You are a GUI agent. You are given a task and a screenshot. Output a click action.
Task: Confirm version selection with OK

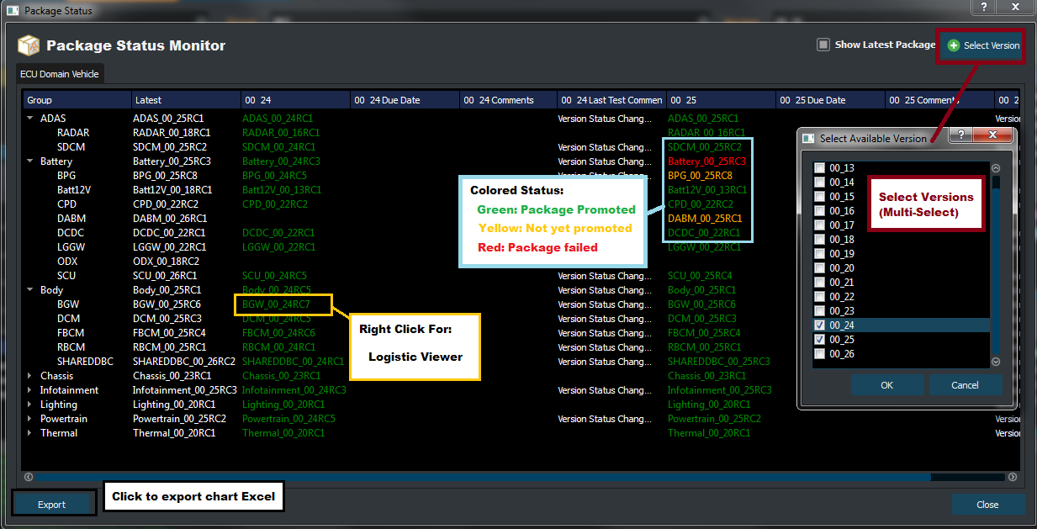point(887,385)
